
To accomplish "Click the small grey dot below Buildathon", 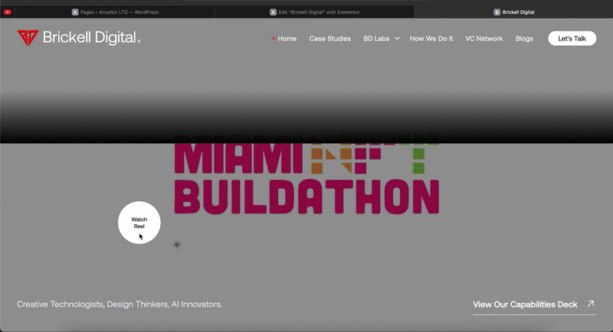I will pyautogui.click(x=177, y=245).
